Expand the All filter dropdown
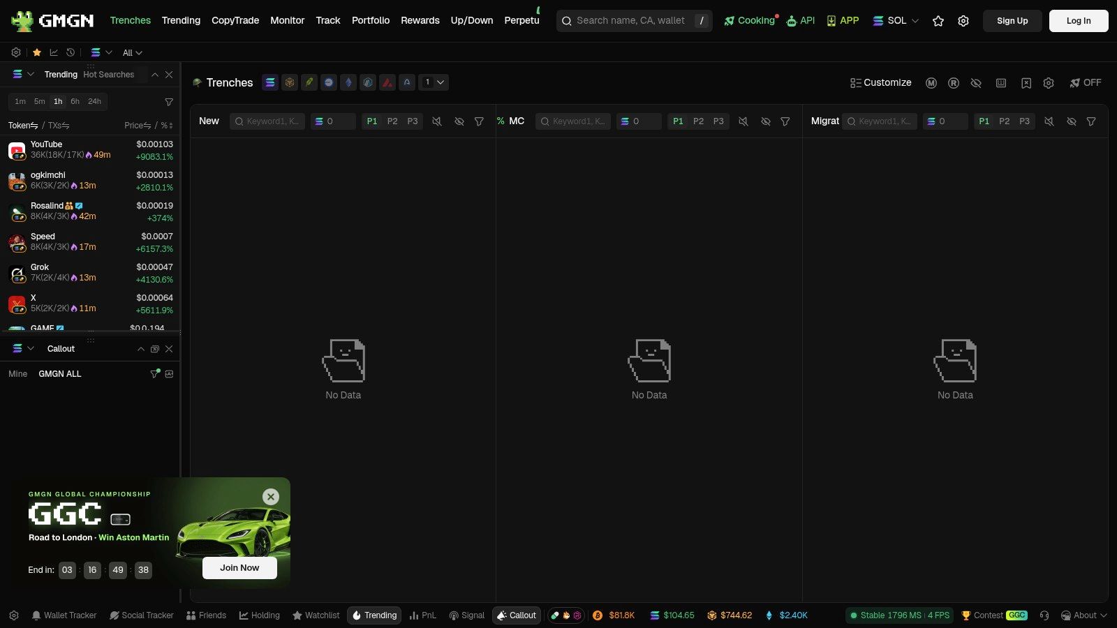1117x628 pixels. pos(132,52)
